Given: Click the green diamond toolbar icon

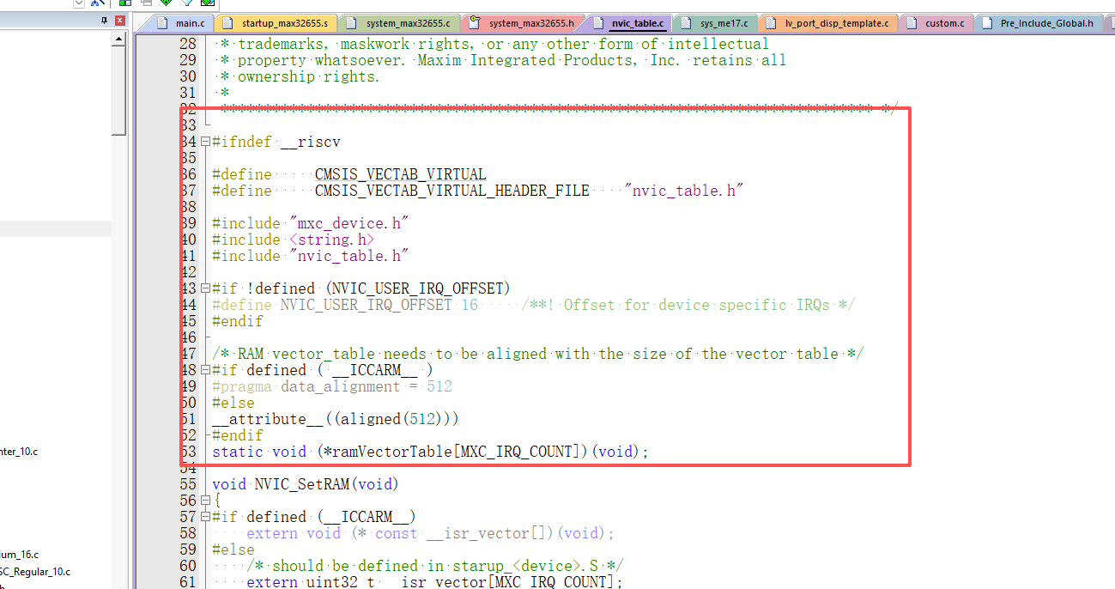Looking at the screenshot, I should point(166,3).
